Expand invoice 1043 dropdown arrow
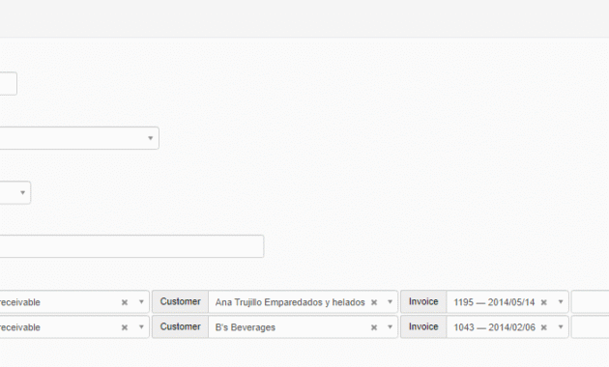 tap(561, 327)
